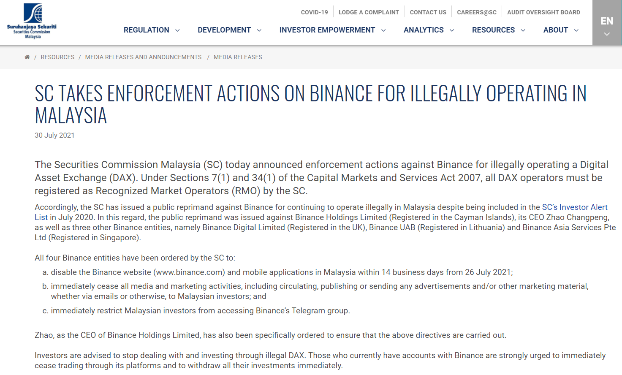
Task: Go to the Resources breadcrumb
Action: point(57,57)
